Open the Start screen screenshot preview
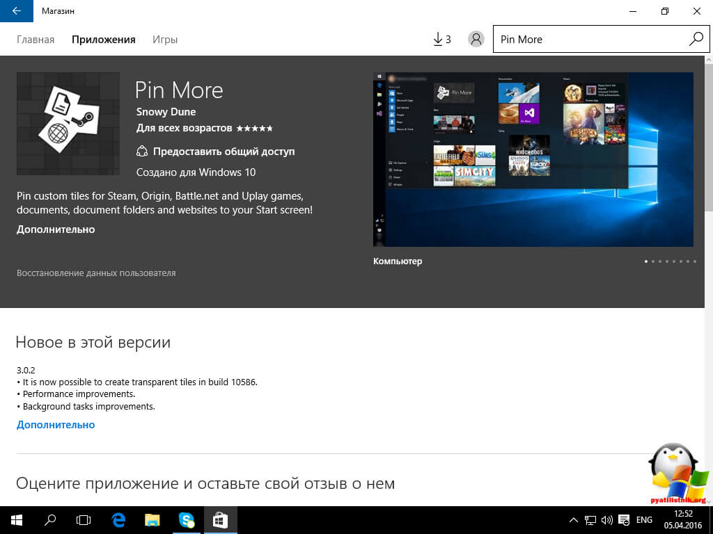 [533, 159]
